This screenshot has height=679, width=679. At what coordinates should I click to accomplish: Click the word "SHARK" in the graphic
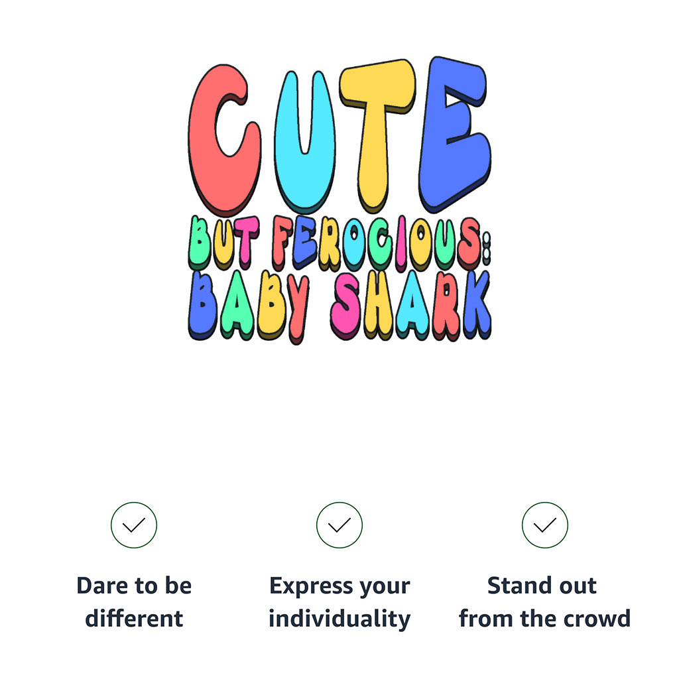point(411,305)
